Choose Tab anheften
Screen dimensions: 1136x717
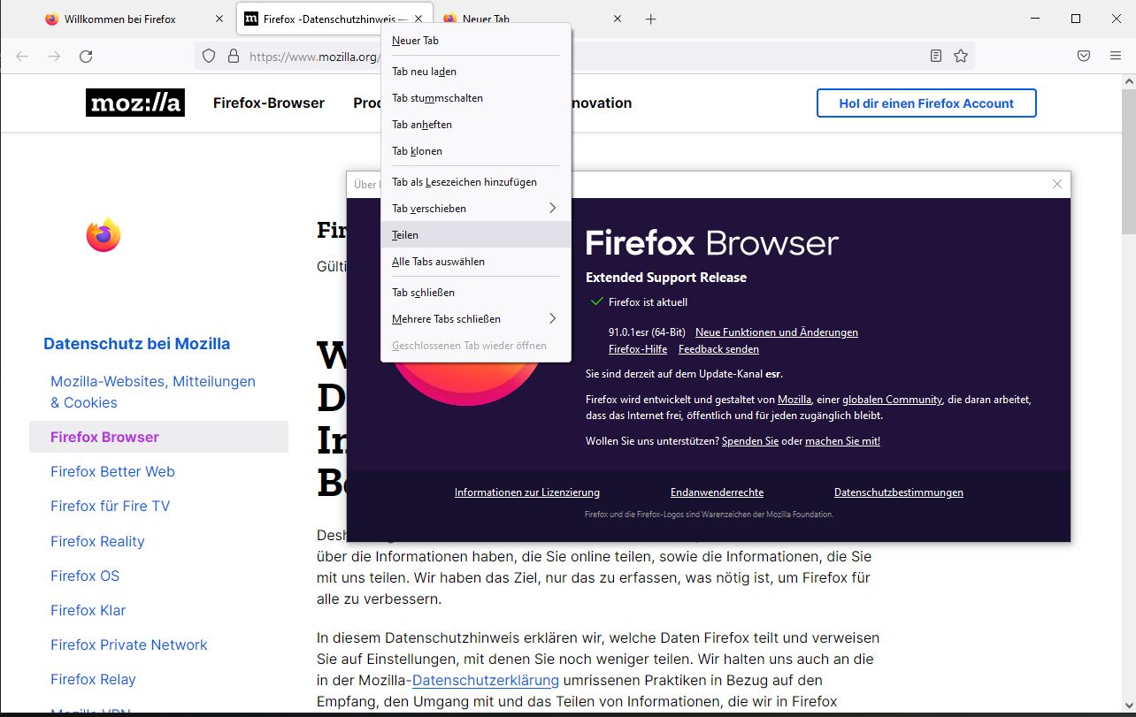(476, 125)
